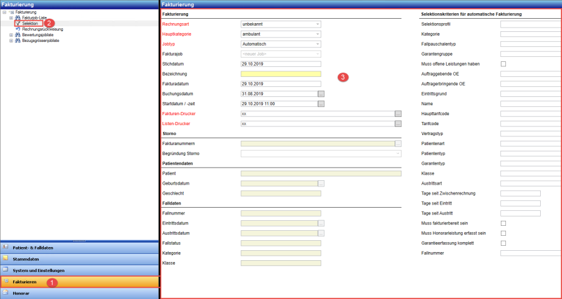Click the Selektion funnel icon in tree
The height and width of the screenshot is (299, 562).
(18, 24)
